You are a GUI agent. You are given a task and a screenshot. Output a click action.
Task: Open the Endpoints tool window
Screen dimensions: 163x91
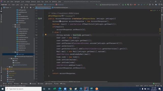coord(49,84)
